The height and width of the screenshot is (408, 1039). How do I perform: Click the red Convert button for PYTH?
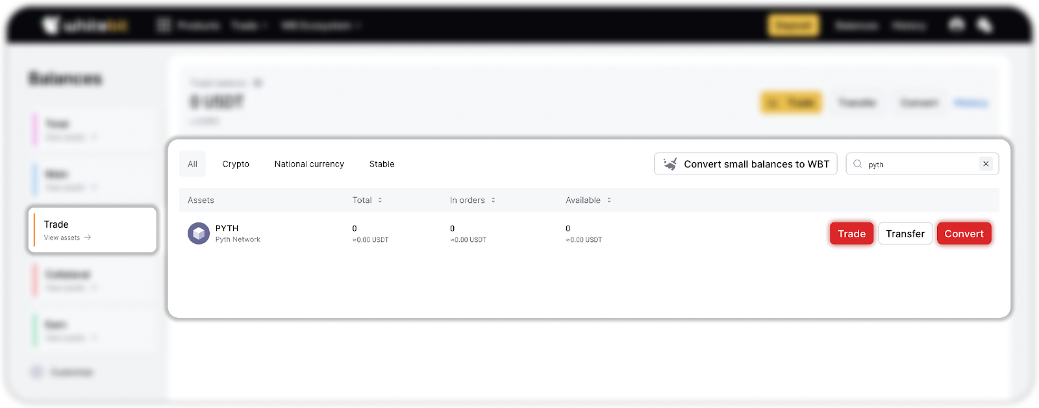(x=964, y=234)
